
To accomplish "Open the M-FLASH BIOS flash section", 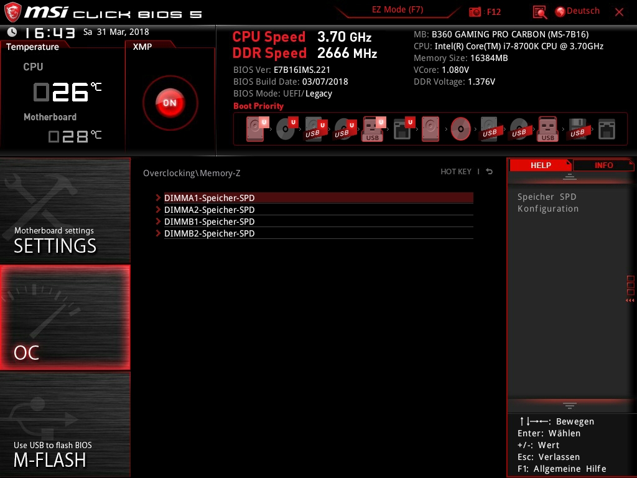I will click(65, 424).
